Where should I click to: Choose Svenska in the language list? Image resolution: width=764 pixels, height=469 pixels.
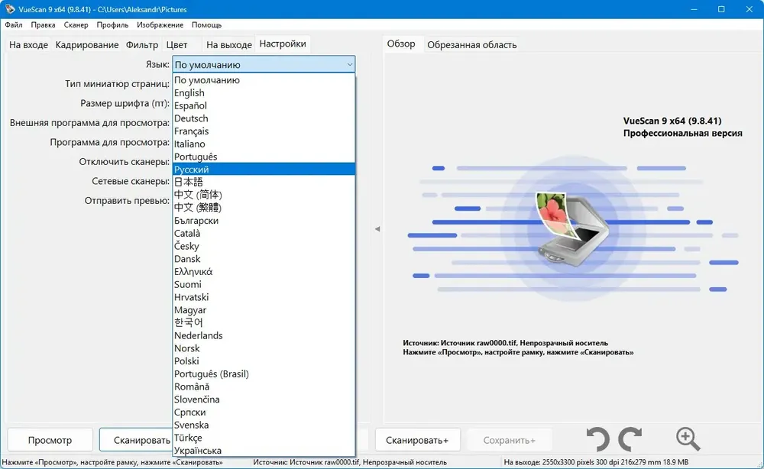tap(264, 425)
